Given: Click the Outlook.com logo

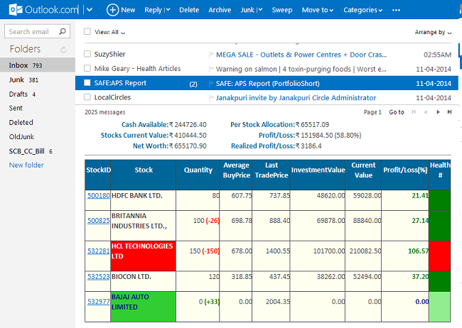Looking at the screenshot, I should pyautogui.click(x=44, y=10).
